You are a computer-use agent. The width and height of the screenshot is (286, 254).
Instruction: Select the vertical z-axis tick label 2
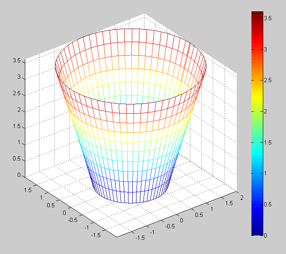tap(19, 110)
